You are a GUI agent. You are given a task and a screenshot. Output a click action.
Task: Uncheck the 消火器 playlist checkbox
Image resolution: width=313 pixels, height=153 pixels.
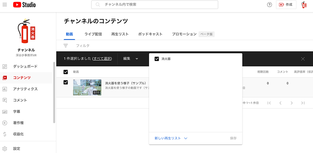(x=157, y=59)
